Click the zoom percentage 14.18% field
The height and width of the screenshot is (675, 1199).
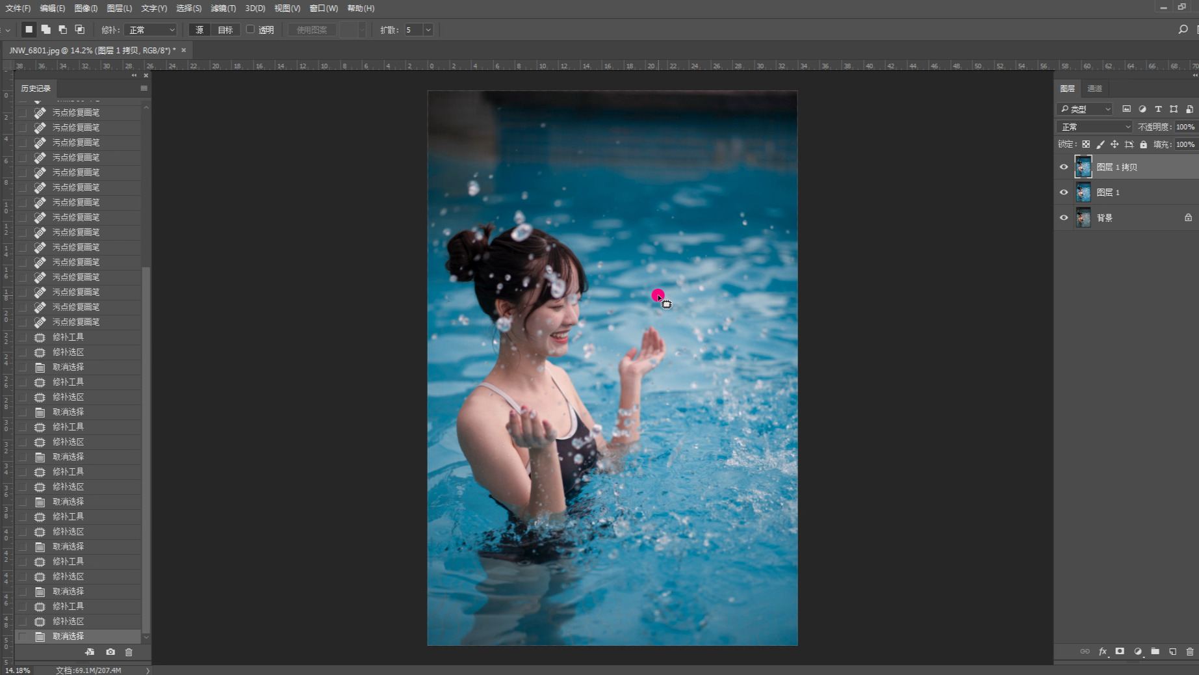18,670
